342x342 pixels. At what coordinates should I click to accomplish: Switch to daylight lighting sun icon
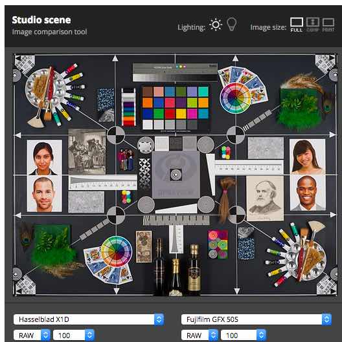[x=216, y=25]
